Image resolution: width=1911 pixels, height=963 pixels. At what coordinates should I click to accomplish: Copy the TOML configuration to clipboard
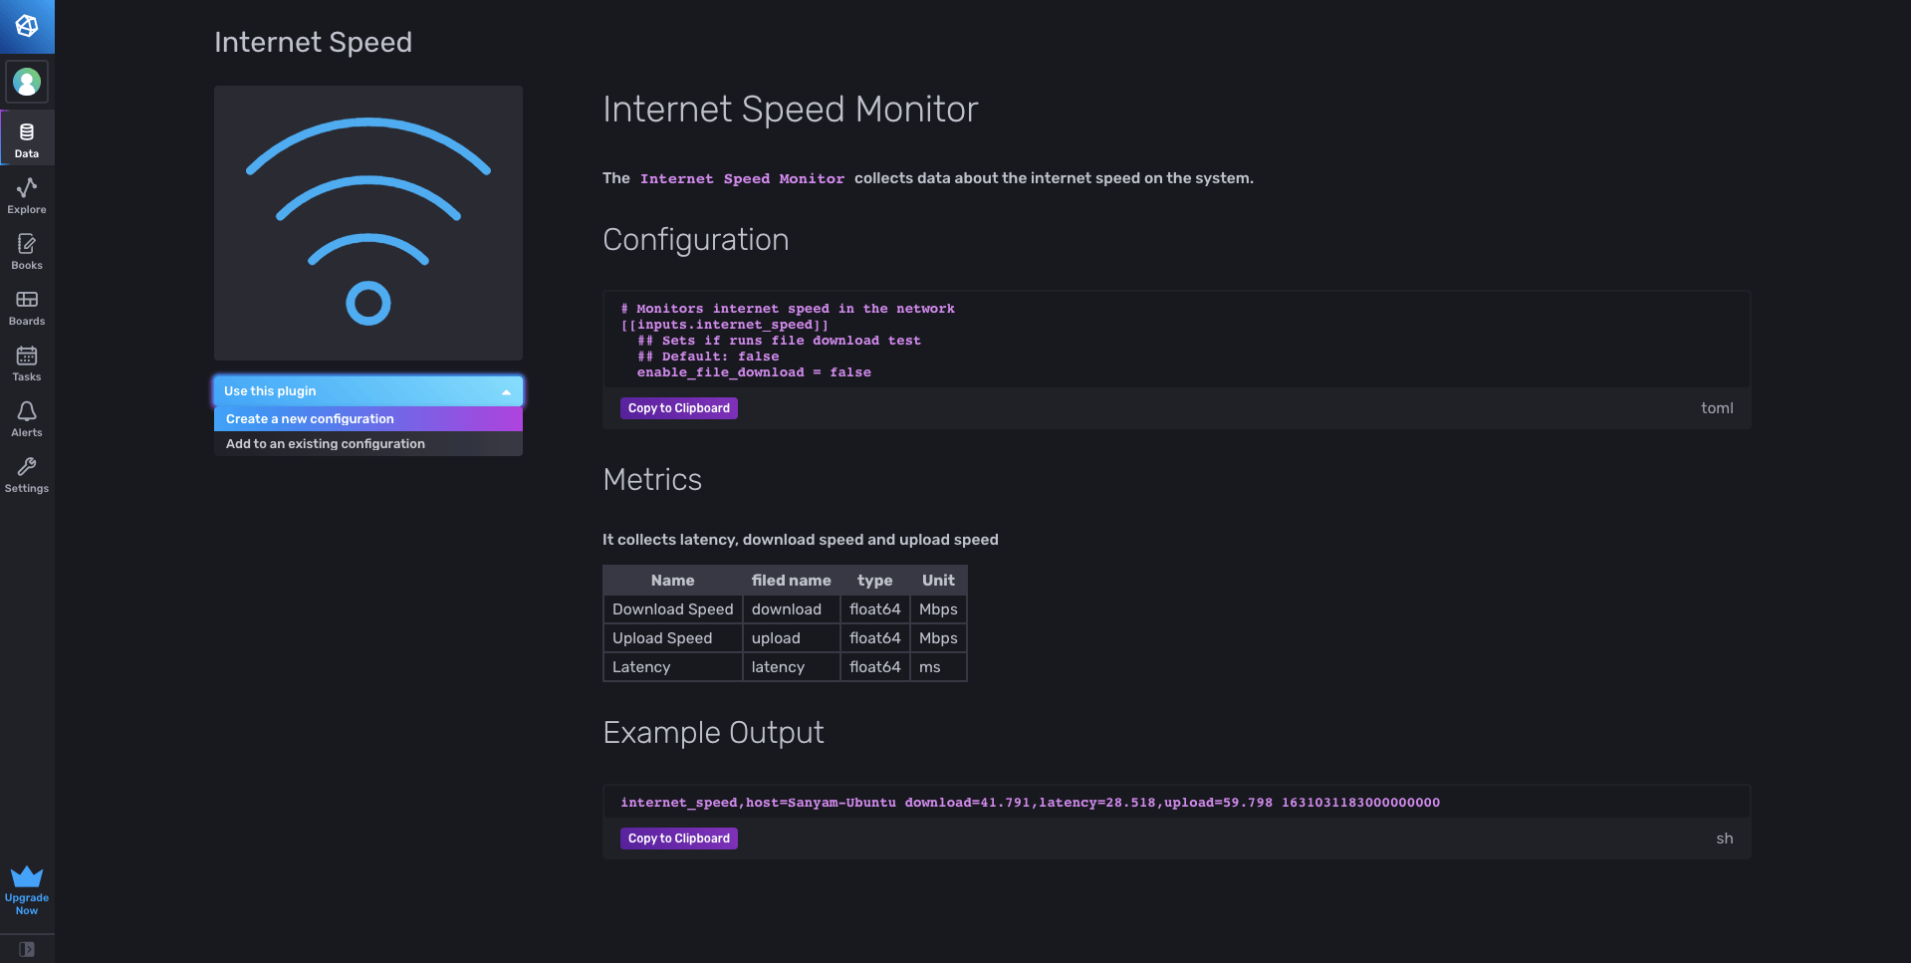(x=678, y=408)
